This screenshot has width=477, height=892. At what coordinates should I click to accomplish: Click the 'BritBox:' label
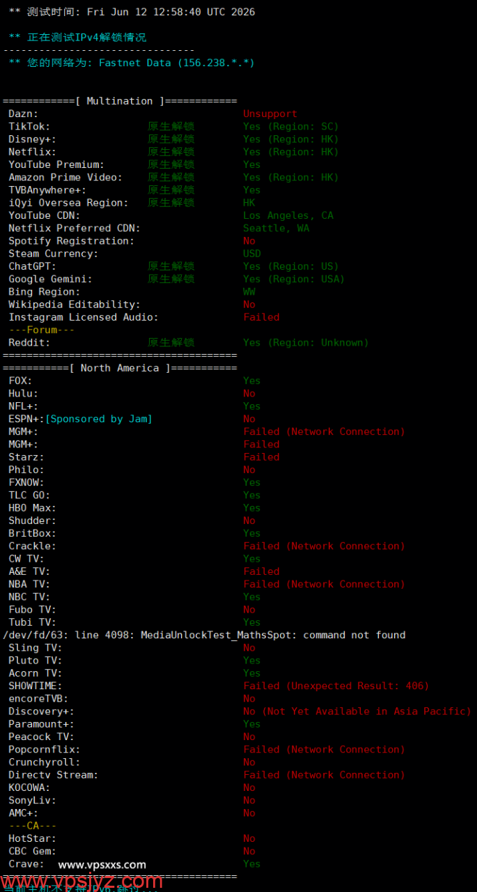[32, 533]
